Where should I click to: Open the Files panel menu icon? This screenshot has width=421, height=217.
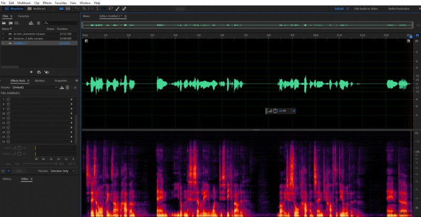coord(11,16)
